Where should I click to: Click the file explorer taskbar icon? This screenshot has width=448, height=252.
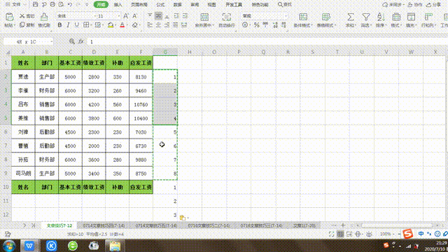[x=115, y=246]
